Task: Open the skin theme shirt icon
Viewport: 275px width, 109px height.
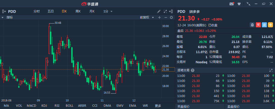Action: click(239, 4)
